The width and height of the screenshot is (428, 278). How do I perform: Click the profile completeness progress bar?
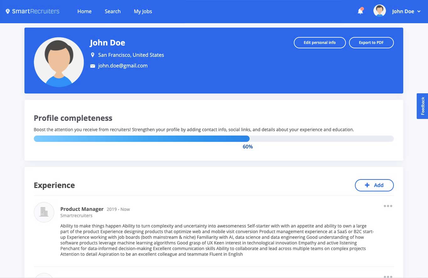coord(213,139)
